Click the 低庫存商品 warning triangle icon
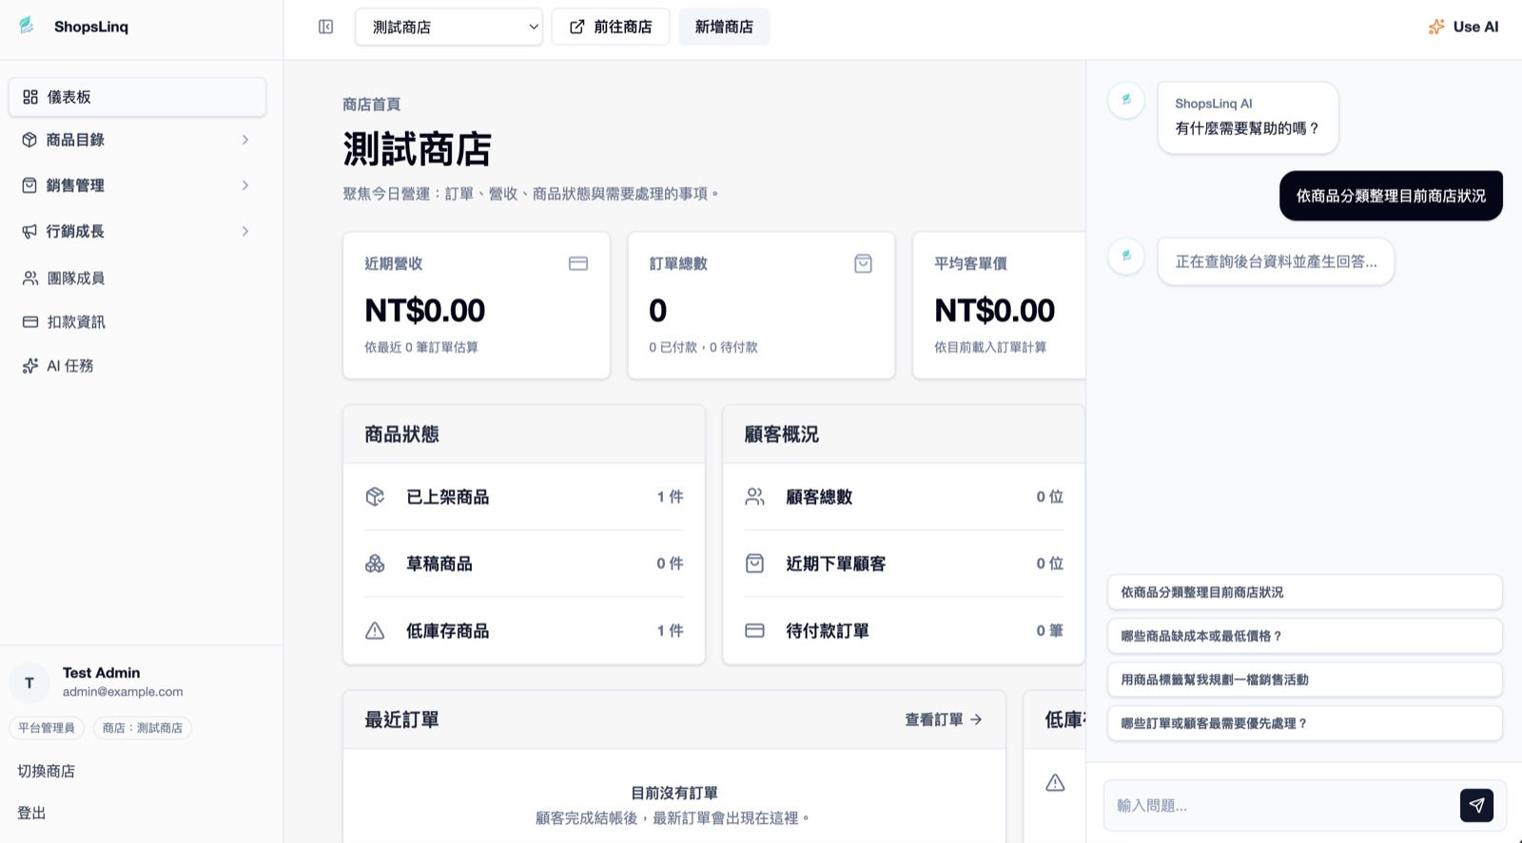The width and height of the screenshot is (1522, 843). pos(375,630)
